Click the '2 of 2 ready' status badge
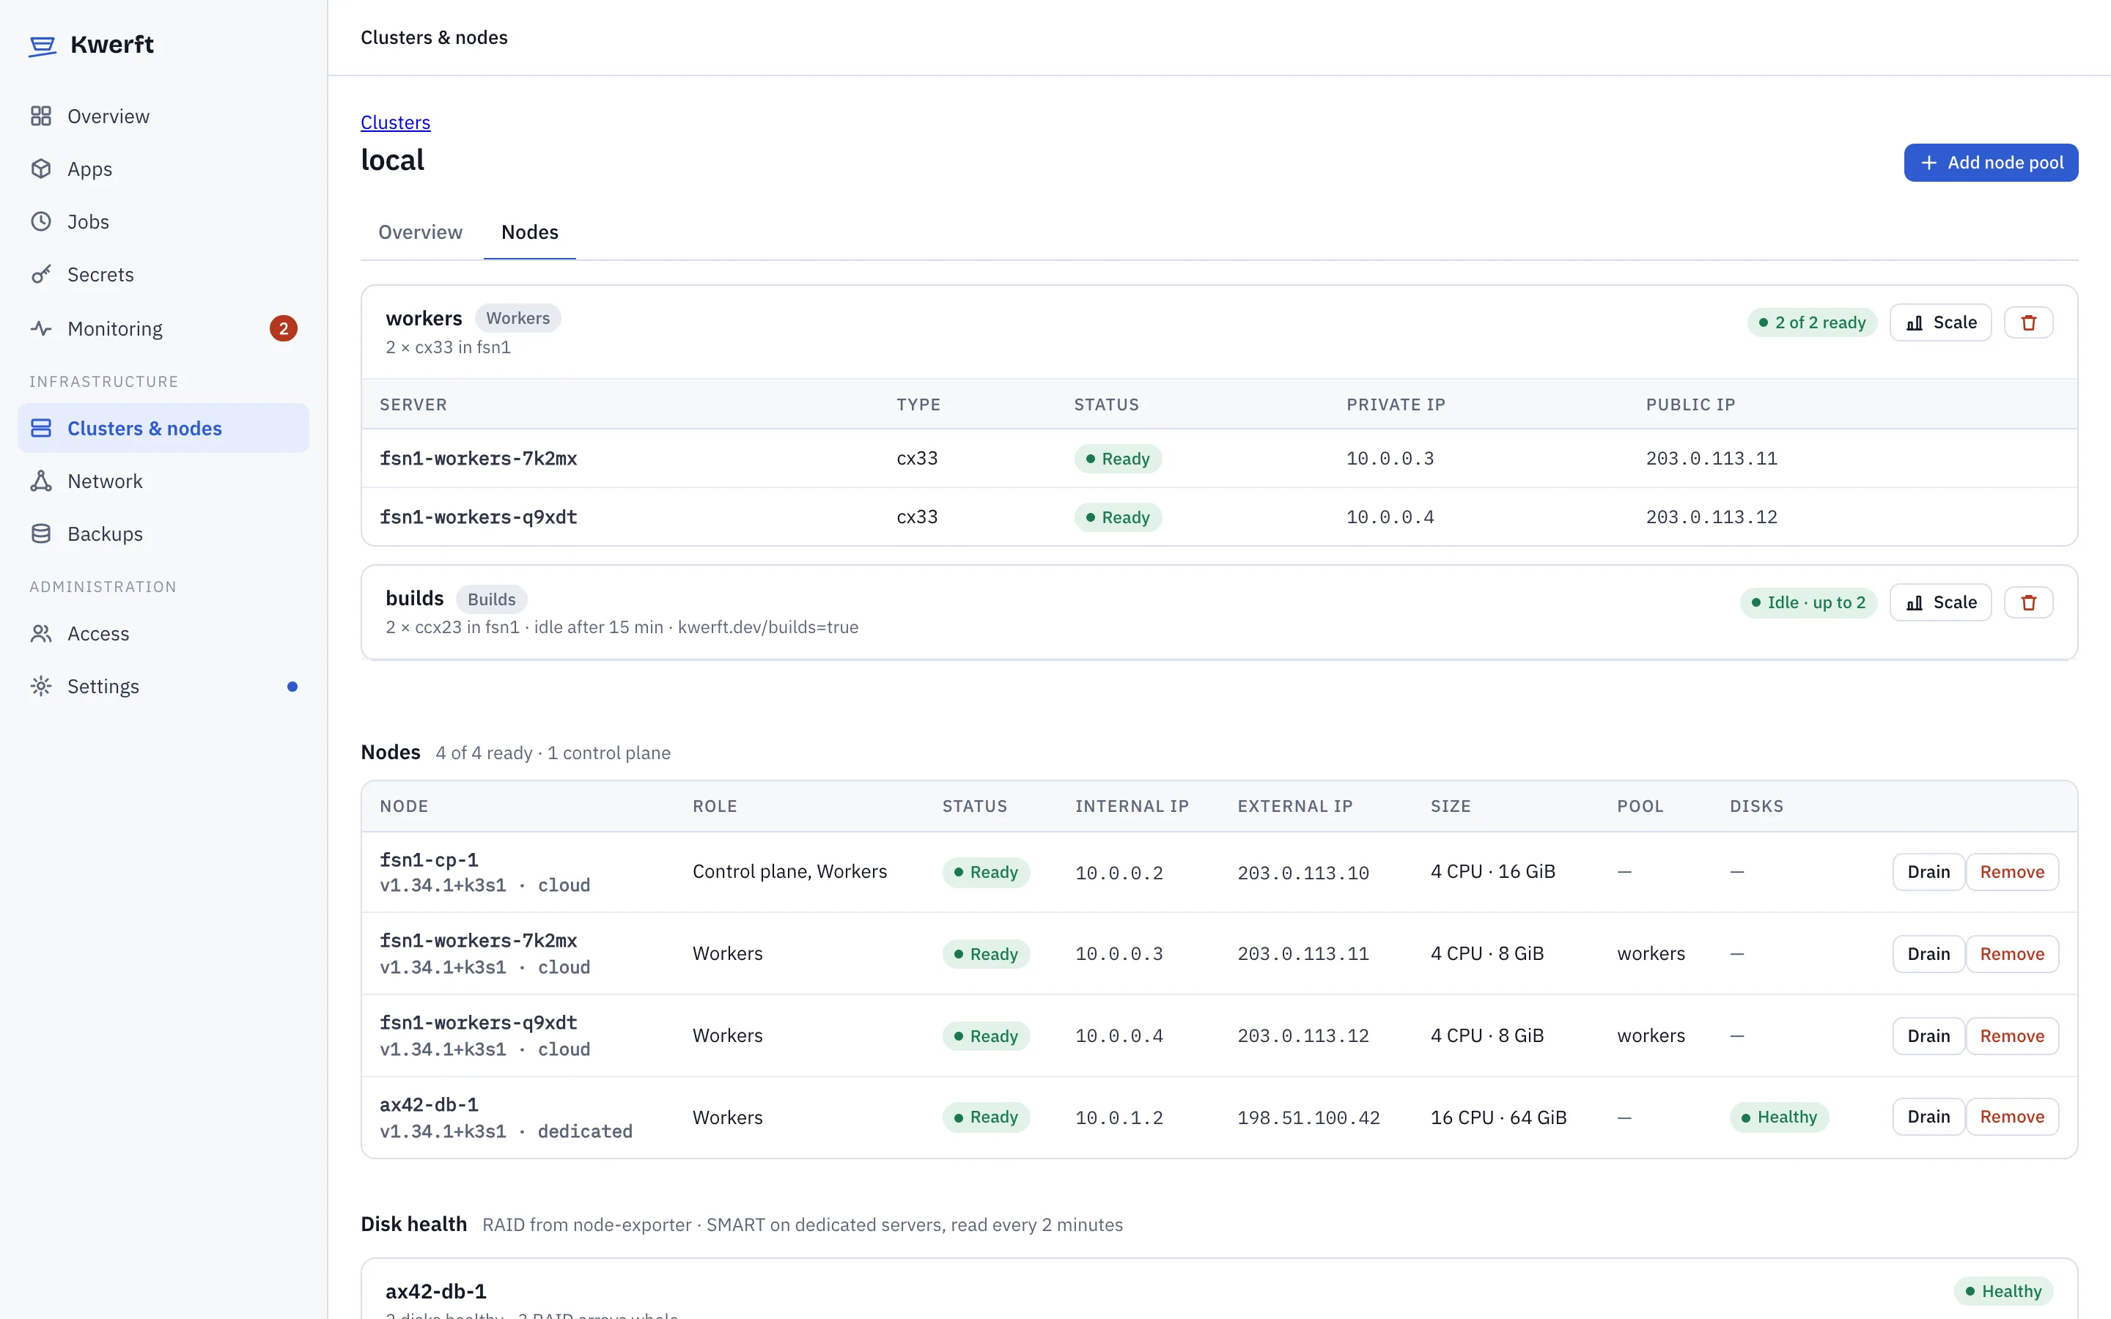 pyautogui.click(x=1811, y=322)
